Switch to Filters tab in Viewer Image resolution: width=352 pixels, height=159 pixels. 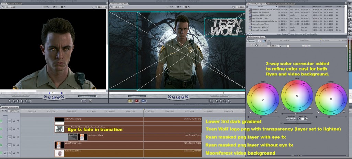[x=11, y=4]
